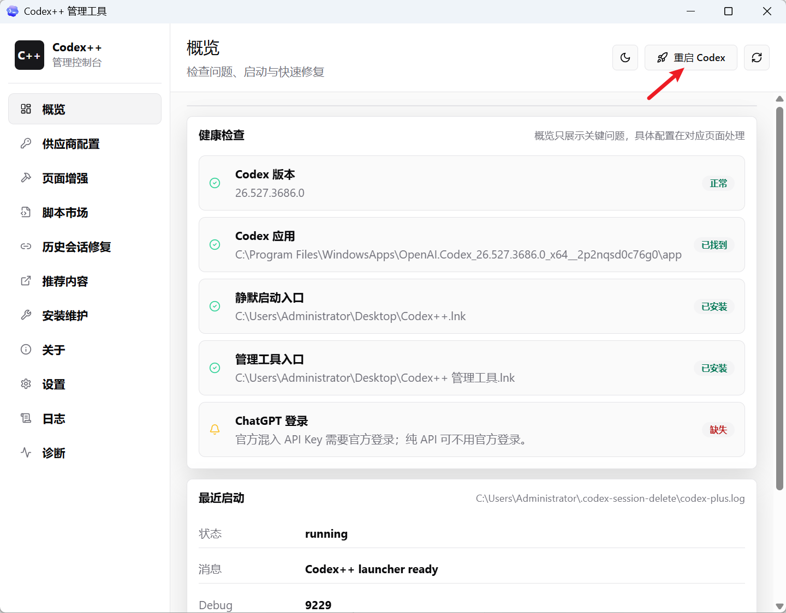Click the pulse icon beside 诊断
The height and width of the screenshot is (613, 786).
point(26,453)
